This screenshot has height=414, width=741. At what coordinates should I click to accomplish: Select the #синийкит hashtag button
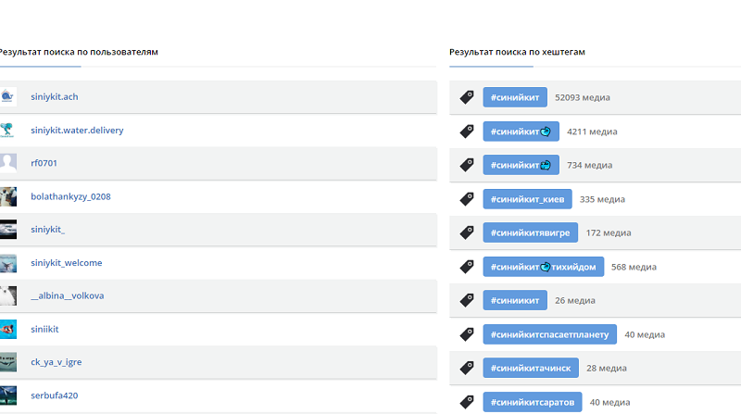[515, 97]
